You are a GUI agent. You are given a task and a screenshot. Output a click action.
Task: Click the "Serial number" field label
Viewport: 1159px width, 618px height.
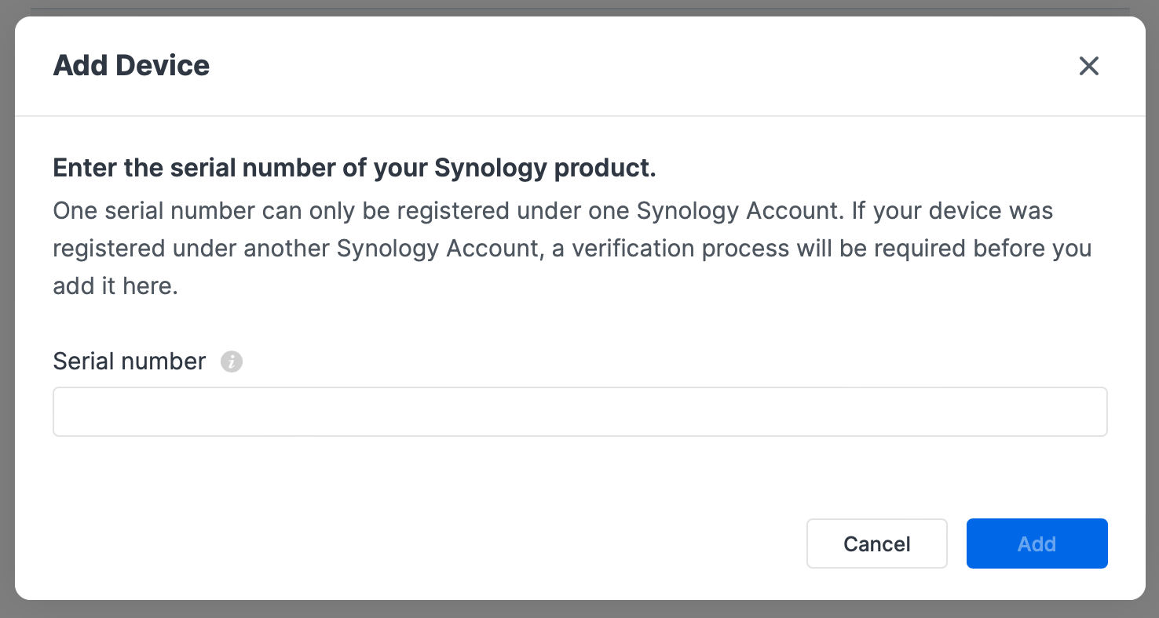click(x=130, y=362)
